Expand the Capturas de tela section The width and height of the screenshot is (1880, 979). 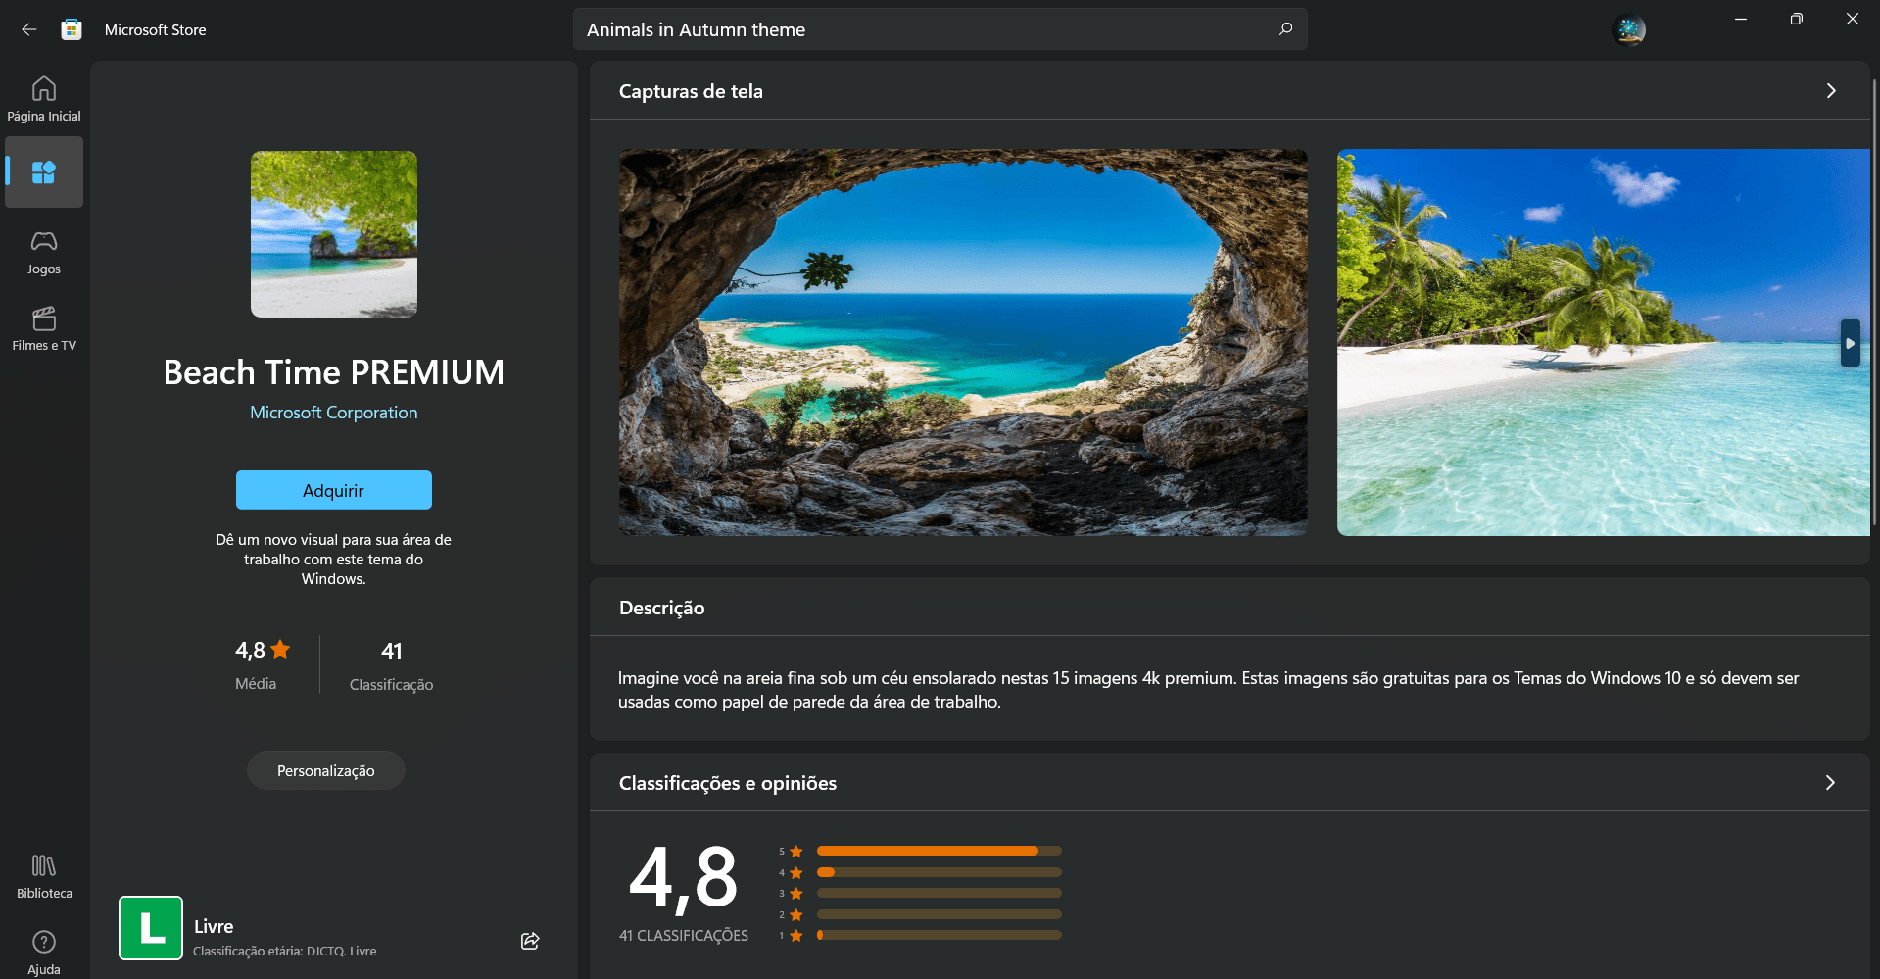[1830, 90]
